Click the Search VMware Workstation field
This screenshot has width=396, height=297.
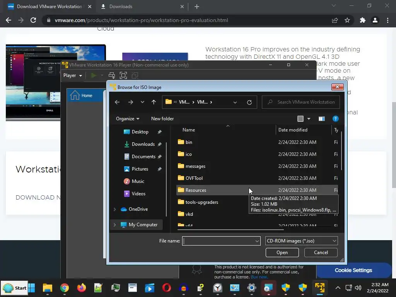coord(301,102)
